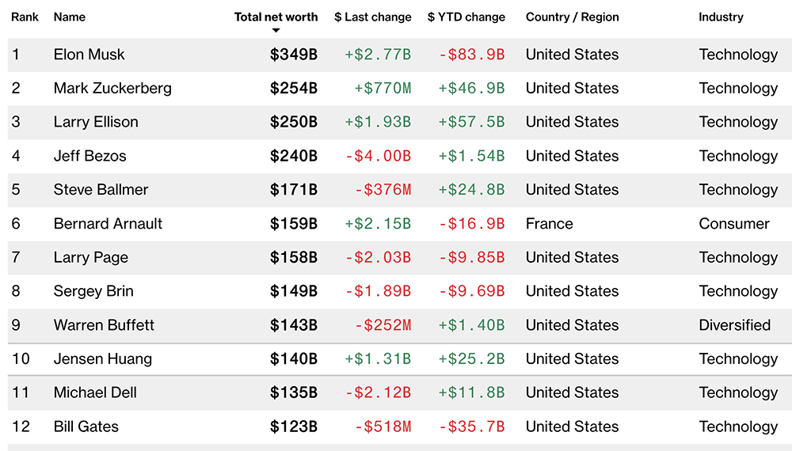Click on Steve Ballmer's name
The height and width of the screenshot is (451, 792).
[101, 190]
